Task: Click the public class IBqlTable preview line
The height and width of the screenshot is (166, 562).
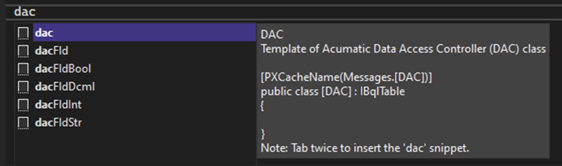Action: 333,91
